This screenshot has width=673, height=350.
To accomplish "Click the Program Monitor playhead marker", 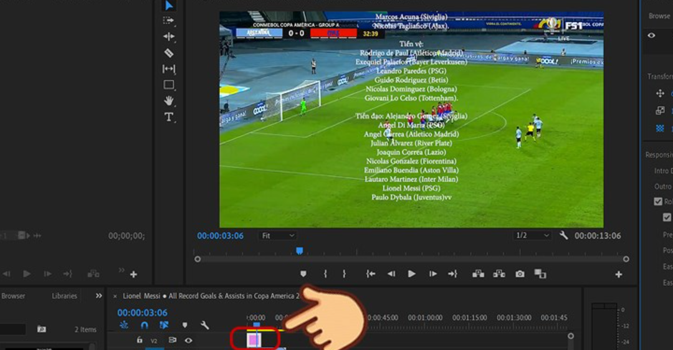I will coord(300,251).
